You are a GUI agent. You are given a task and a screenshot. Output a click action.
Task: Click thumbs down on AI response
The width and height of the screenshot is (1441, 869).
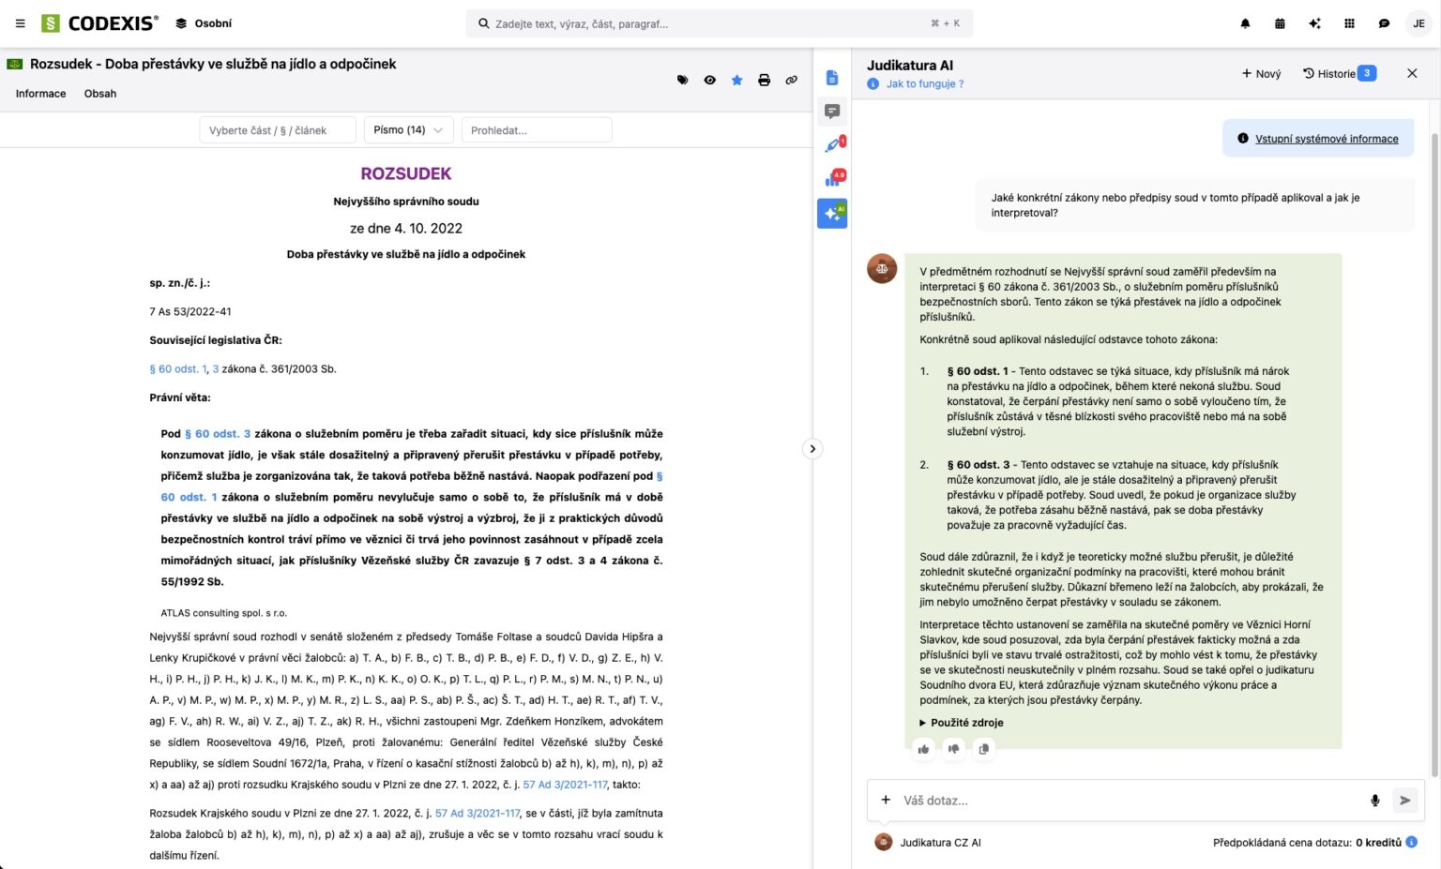[953, 749]
